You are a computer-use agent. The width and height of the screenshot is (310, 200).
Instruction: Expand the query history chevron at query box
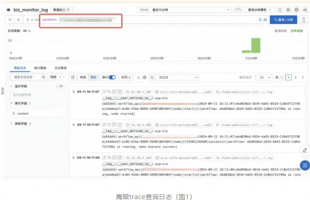point(10,20)
